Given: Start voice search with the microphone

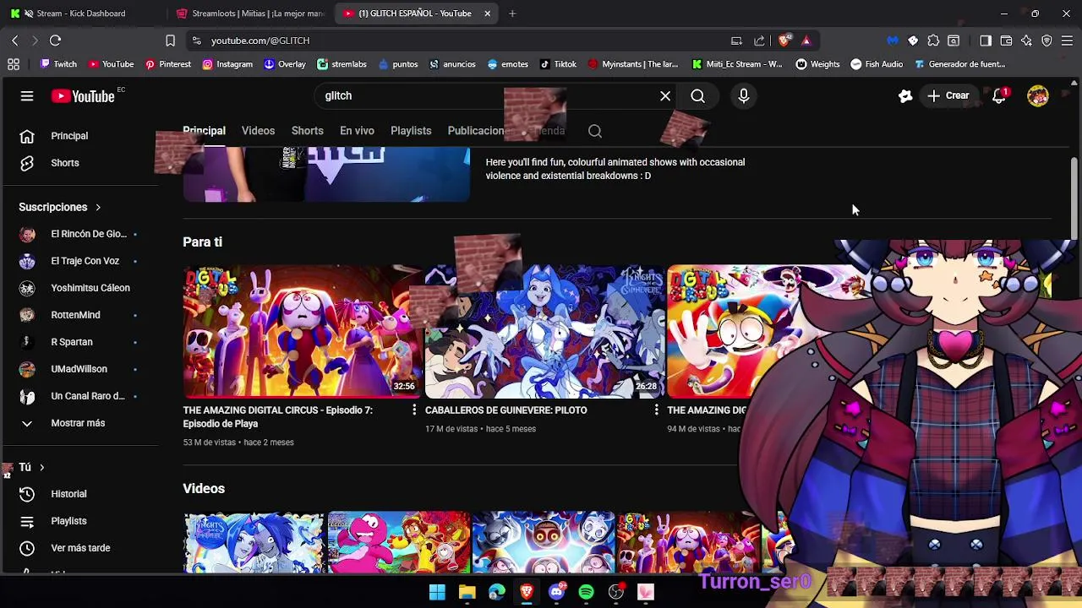Looking at the screenshot, I should [x=744, y=96].
